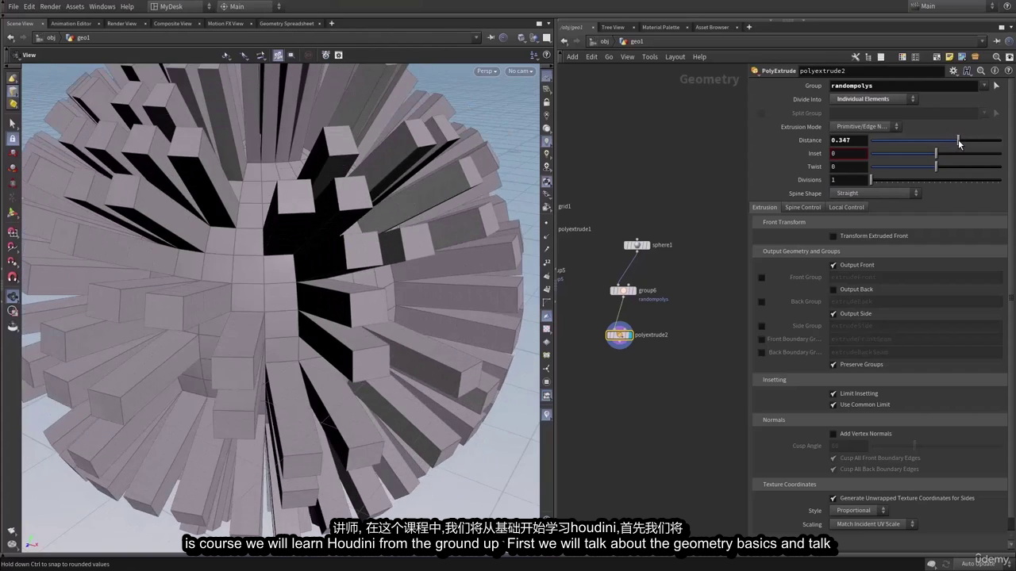Click the network editor wrench tools icon
The image size is (1016, 571).
coord(856,57)
